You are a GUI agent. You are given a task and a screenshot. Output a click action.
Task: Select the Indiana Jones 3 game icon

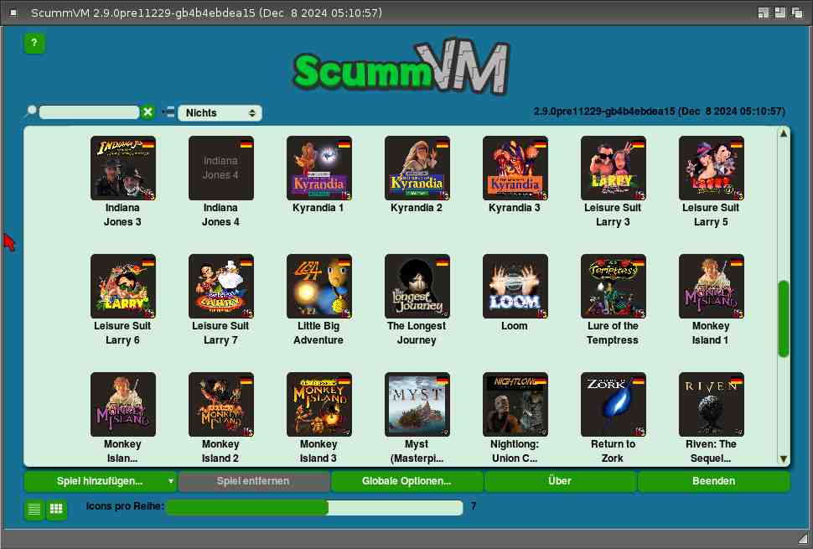point(123,168)
